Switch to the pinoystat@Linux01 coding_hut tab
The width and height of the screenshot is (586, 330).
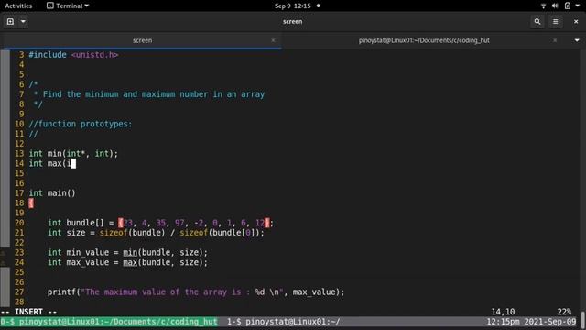(x=424, y=40)
